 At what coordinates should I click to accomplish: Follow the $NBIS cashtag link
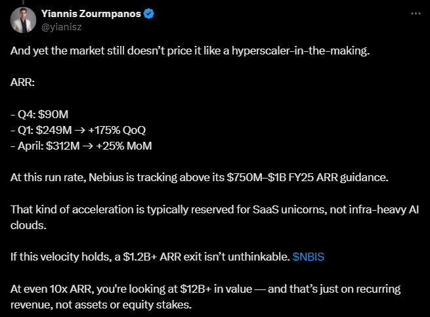[307, 257]
